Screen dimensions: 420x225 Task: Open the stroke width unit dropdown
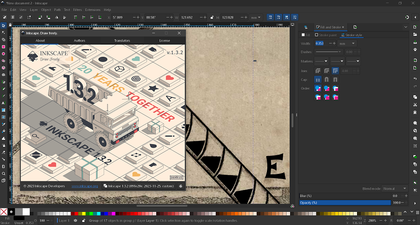[x=347, y=43]
